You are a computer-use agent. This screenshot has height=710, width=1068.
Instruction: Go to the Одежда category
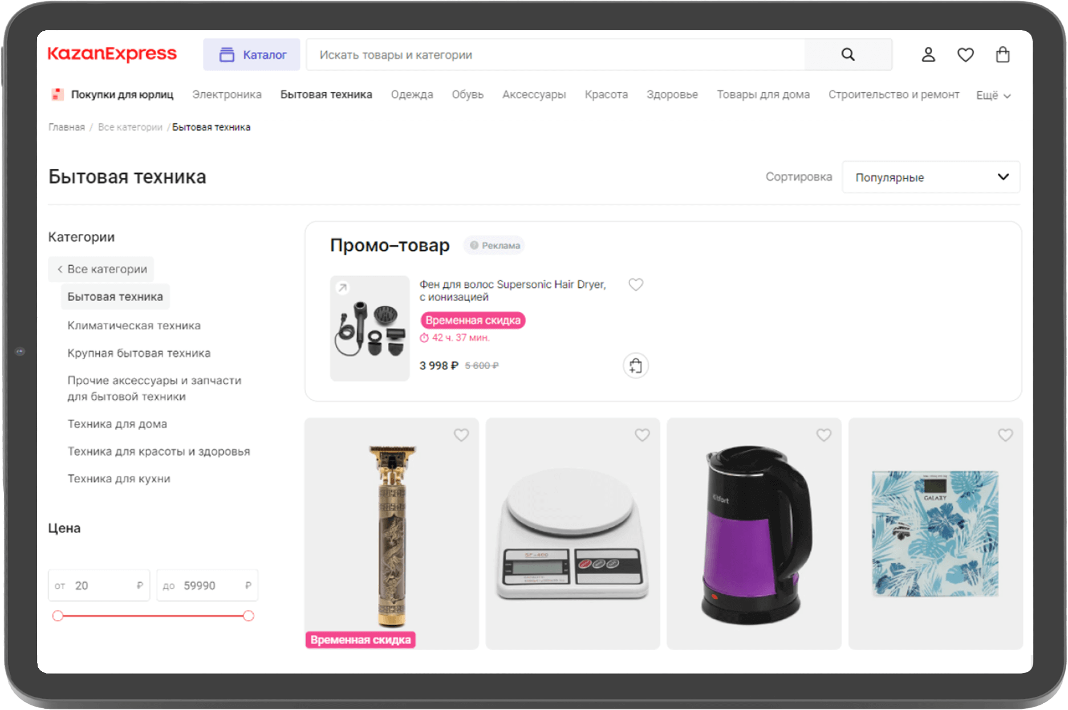(412, 95)
